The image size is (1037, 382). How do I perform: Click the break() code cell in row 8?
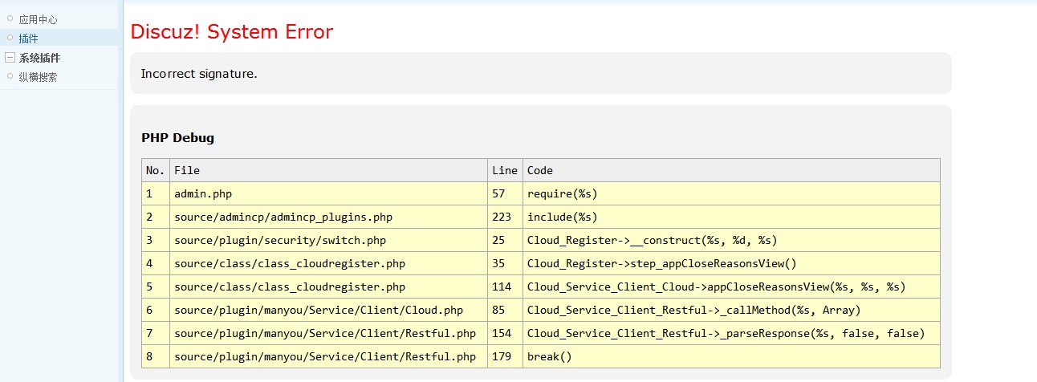point(549,356)
